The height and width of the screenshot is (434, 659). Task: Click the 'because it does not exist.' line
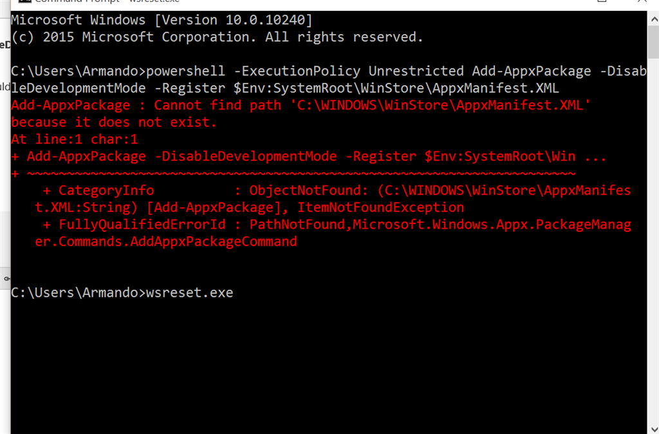click(114, 122)
